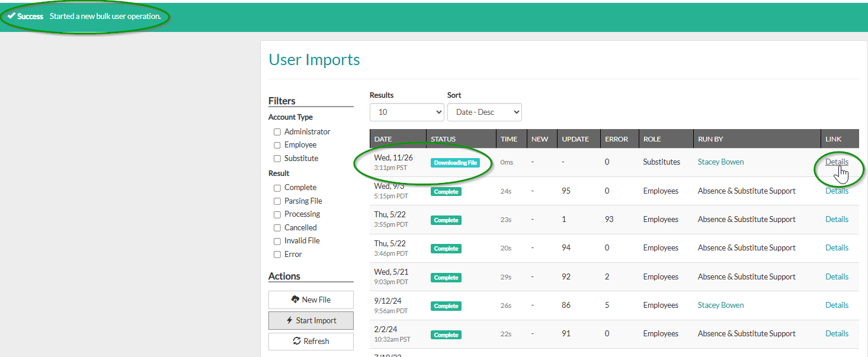868x357 pixels.
Task: Open Details for the Wed 5/21 import
Action: point(837,276)
